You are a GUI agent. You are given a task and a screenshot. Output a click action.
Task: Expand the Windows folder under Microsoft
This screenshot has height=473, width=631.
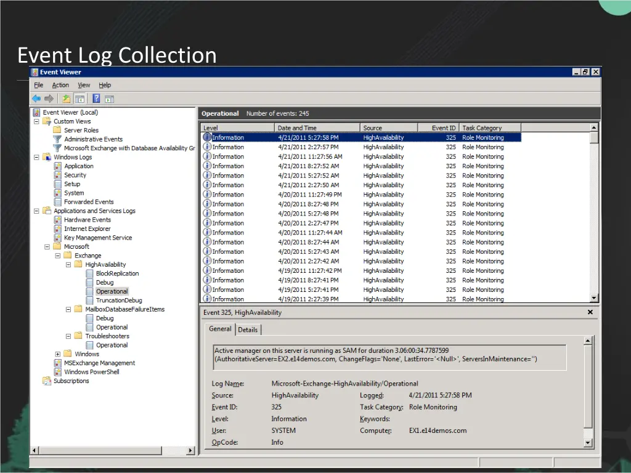point(57,354)
